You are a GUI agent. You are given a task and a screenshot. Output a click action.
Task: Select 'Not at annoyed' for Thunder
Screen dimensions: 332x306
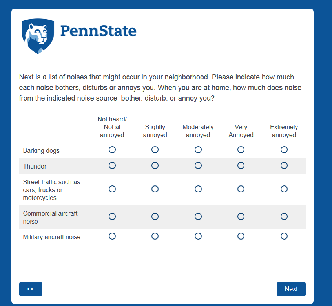112,165
